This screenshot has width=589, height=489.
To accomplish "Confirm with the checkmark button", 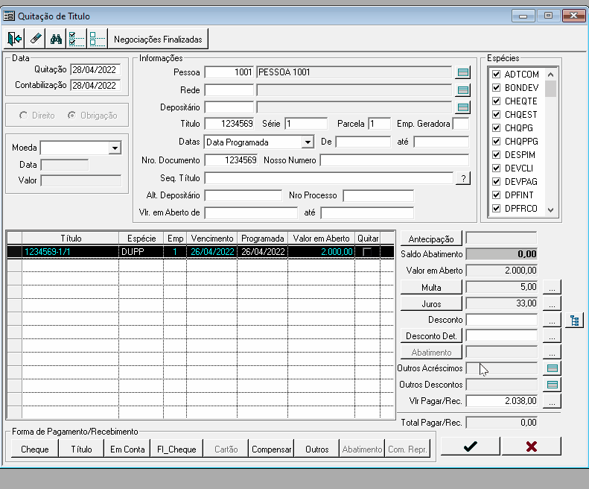I will pos(471,447).
